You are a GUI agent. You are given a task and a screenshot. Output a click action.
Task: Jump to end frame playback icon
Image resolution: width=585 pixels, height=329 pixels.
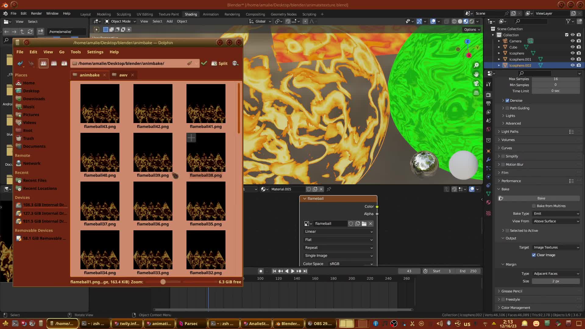click(305, 271)
